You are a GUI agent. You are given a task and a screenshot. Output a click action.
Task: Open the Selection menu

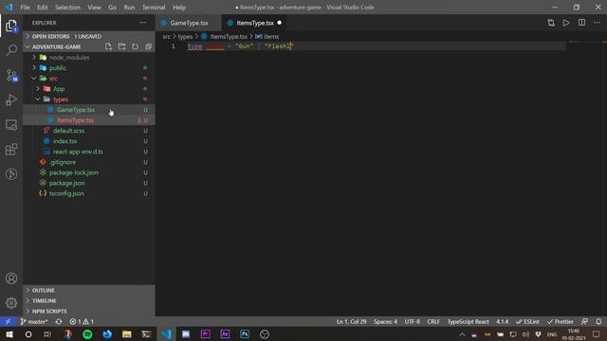point(67,8)
